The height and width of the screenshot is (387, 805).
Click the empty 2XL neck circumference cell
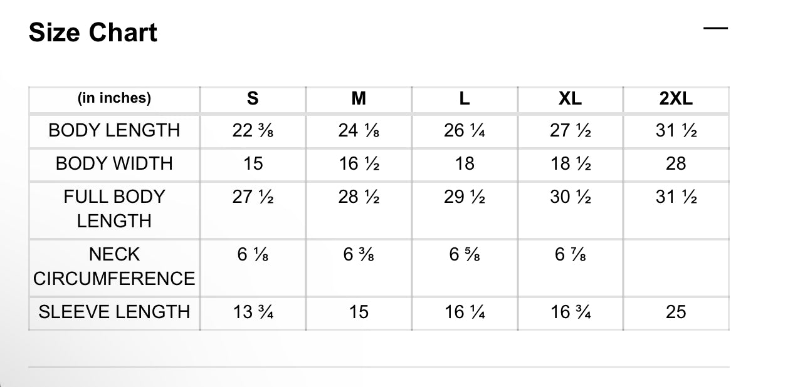coord(676,266)
